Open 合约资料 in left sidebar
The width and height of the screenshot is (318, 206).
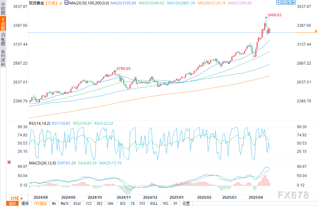click(x=3, y=58)
